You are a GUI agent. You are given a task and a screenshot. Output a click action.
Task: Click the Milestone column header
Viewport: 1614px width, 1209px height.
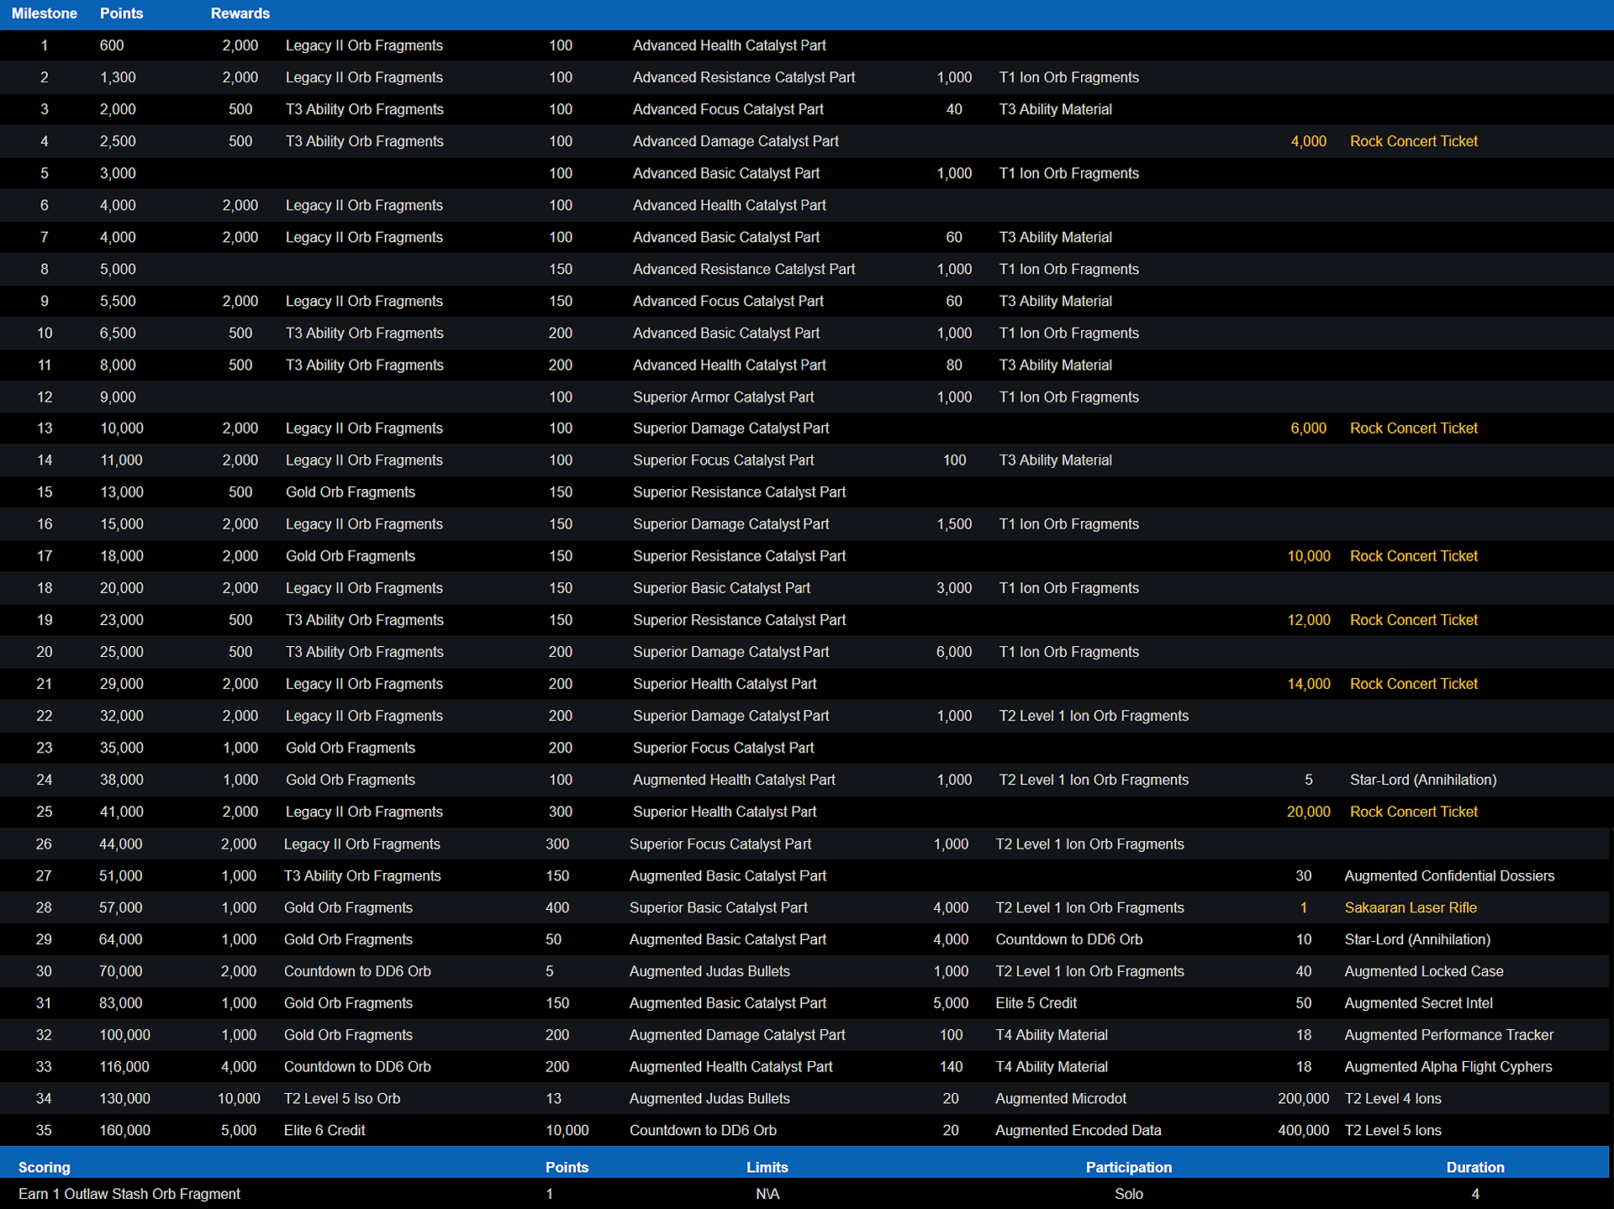(44, 13)
